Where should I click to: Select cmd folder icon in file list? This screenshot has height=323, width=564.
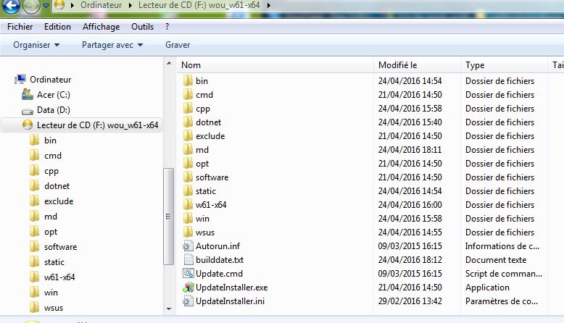tap(188, 94)
